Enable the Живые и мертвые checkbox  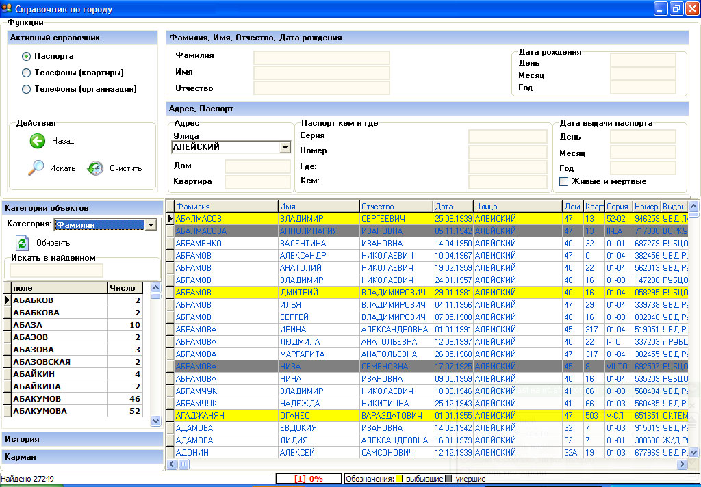[564, 181]
